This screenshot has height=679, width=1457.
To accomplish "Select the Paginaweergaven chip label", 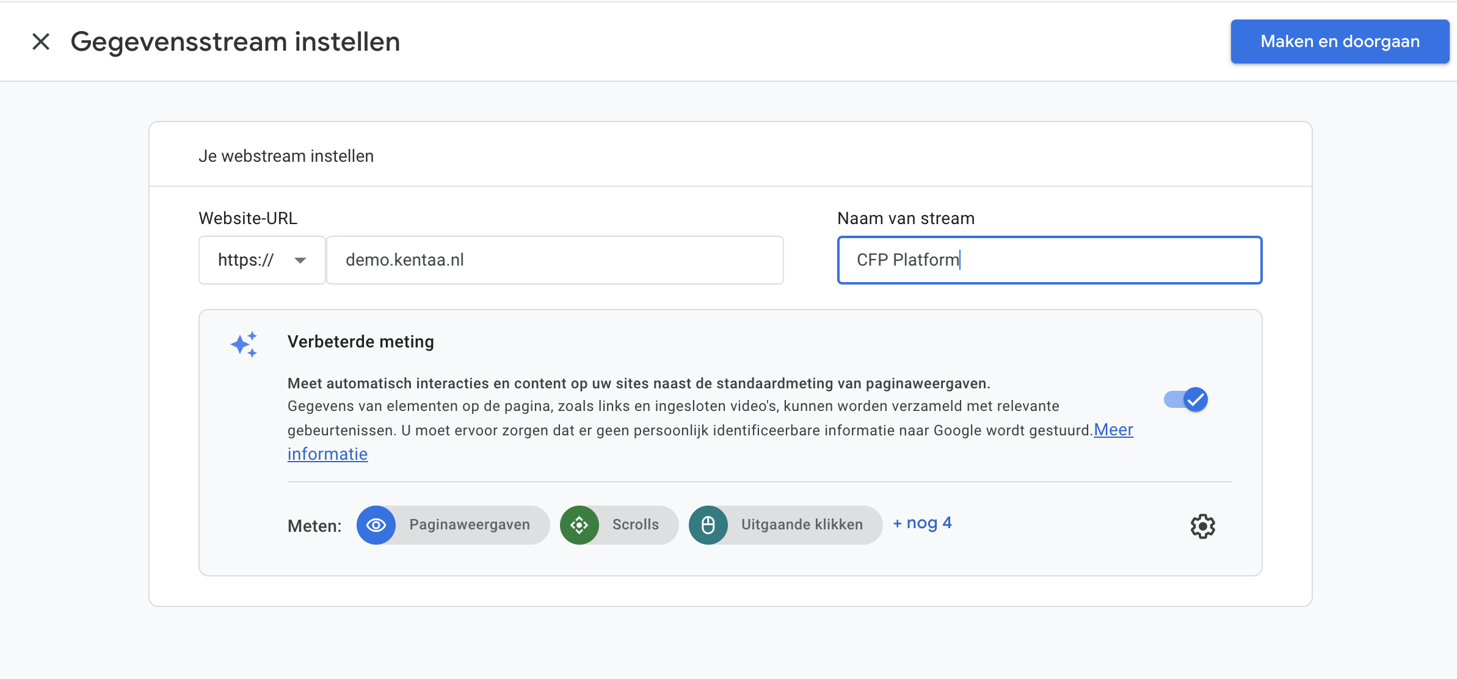I will pos(470,525).
